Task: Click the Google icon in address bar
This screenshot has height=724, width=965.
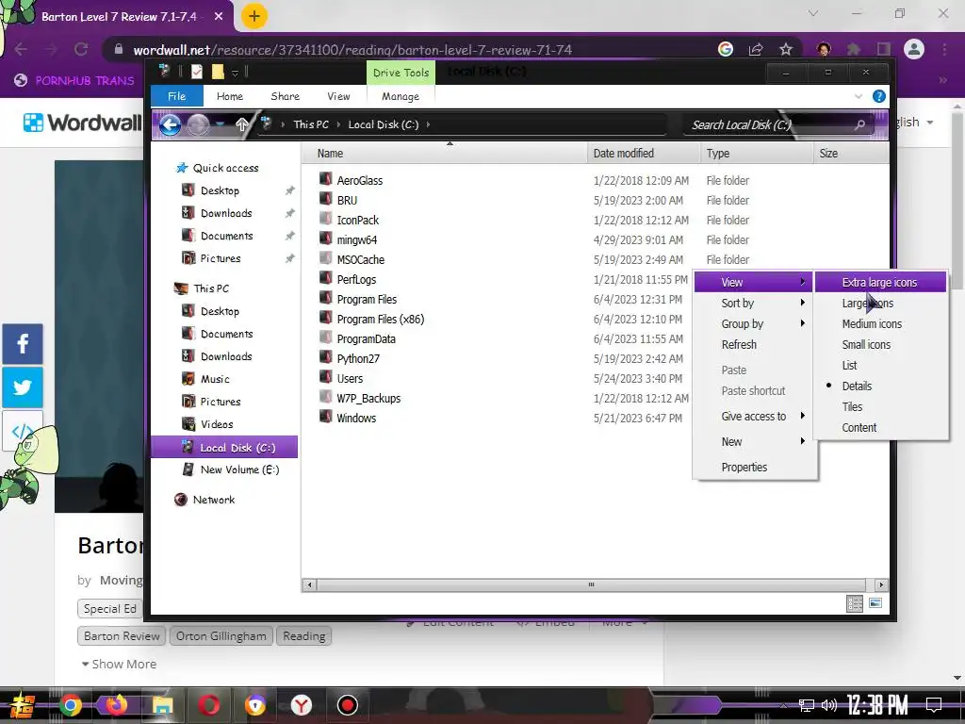Action: (726, 49)
